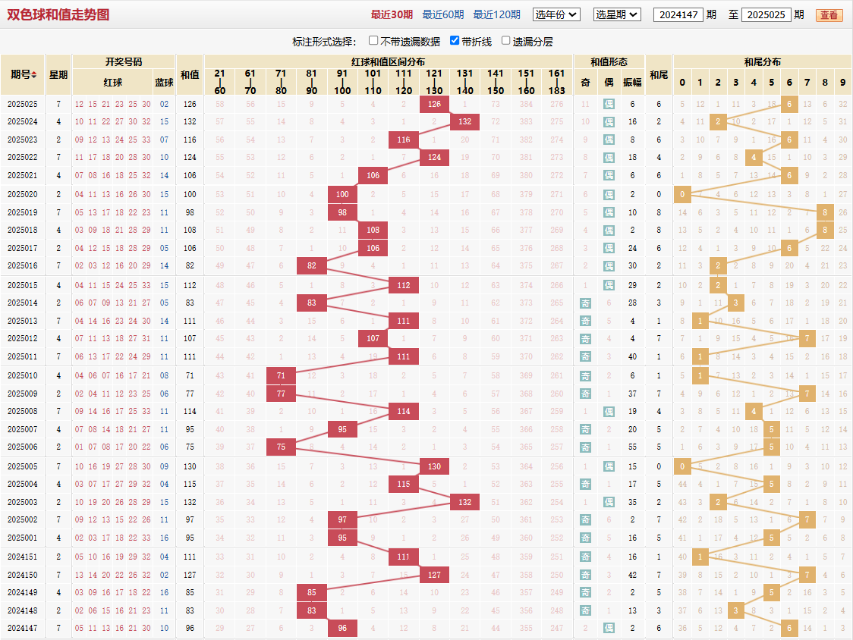Click the orange tail marker 8 in row 2025019
Screen dimensions: 853x640
[x=825, y=212]
